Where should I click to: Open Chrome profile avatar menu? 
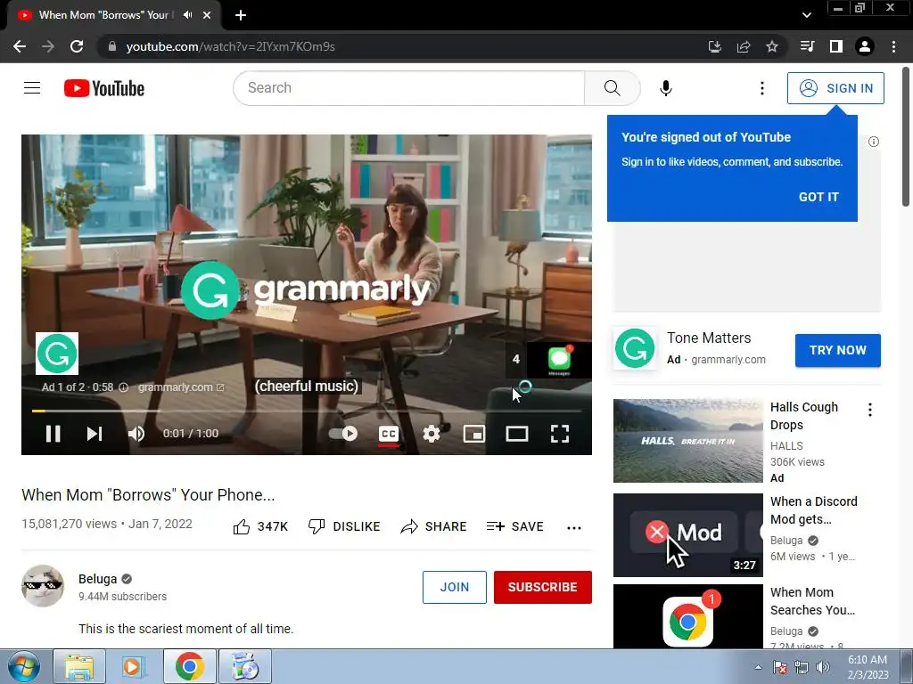coord(865,46)
